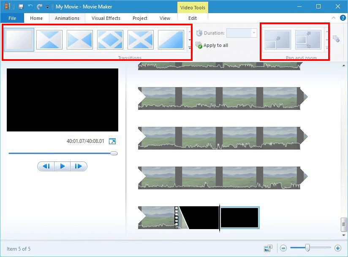This screenshot has height=257, width=348.
Task: Open the Duration dropdown
Action: click(x=254, y=33)
